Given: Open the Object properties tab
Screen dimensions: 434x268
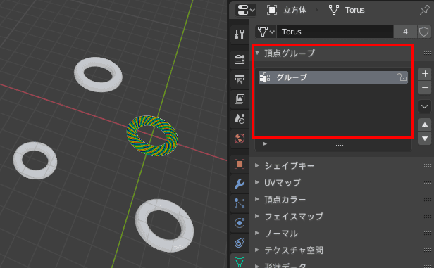Looking at the screenshot, I should 240,164.
